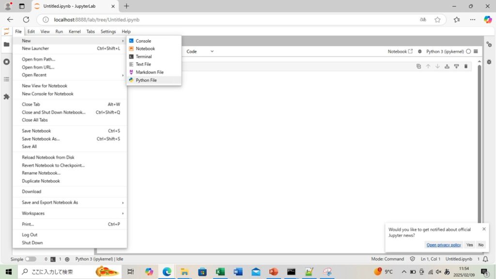
Task: Open the cell type Code dropdown
Action: coord(200,51)
